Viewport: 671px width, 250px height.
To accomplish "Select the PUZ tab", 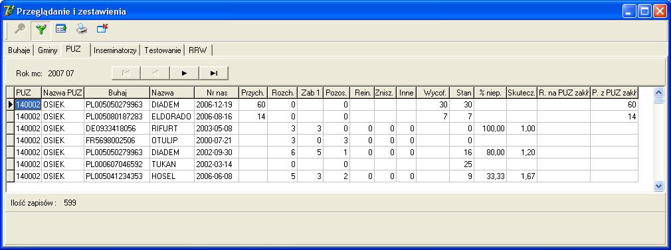I will click(73, 49).
